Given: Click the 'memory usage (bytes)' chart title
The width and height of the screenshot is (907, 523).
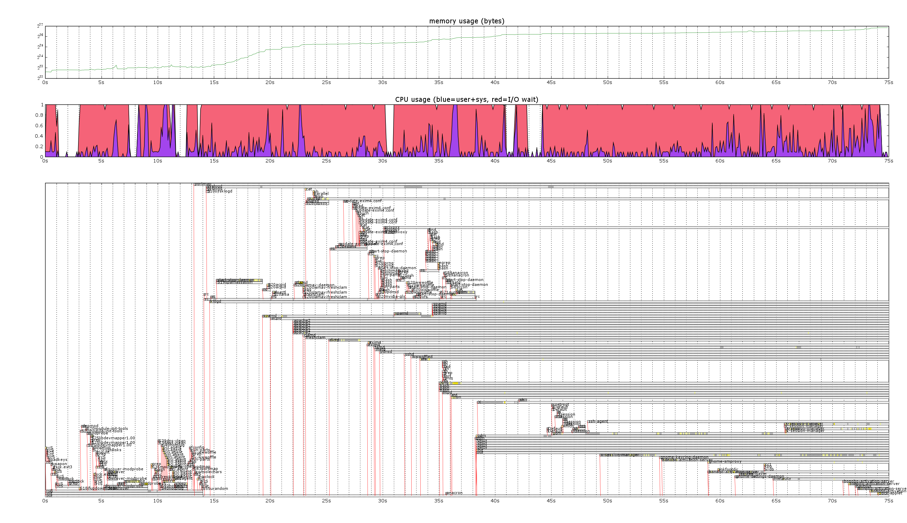Looking at the screenshot, I should click(x=466, y=21).
